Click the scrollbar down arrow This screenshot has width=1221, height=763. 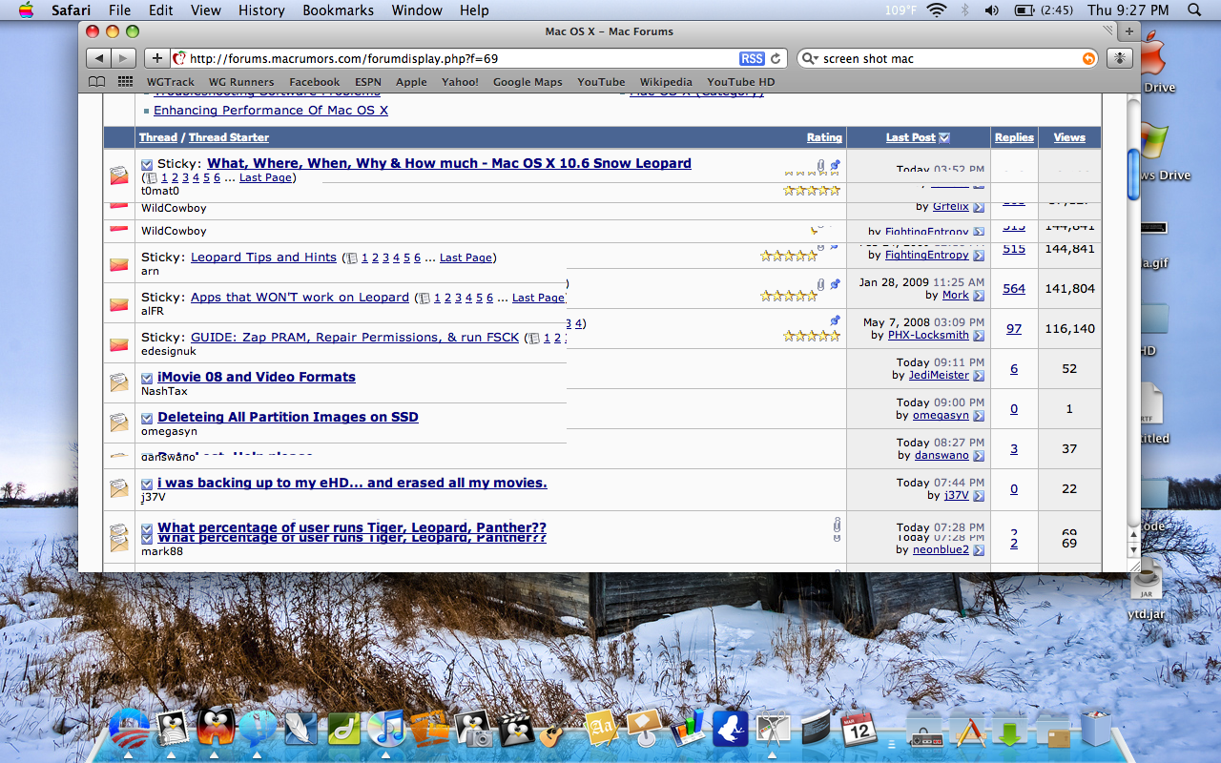1133,550
